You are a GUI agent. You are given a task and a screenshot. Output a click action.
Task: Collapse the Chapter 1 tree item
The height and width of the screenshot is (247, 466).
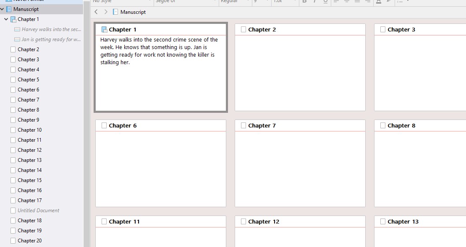(5, 19)
